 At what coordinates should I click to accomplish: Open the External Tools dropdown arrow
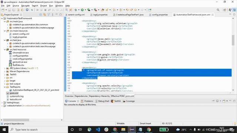point(99,10)
